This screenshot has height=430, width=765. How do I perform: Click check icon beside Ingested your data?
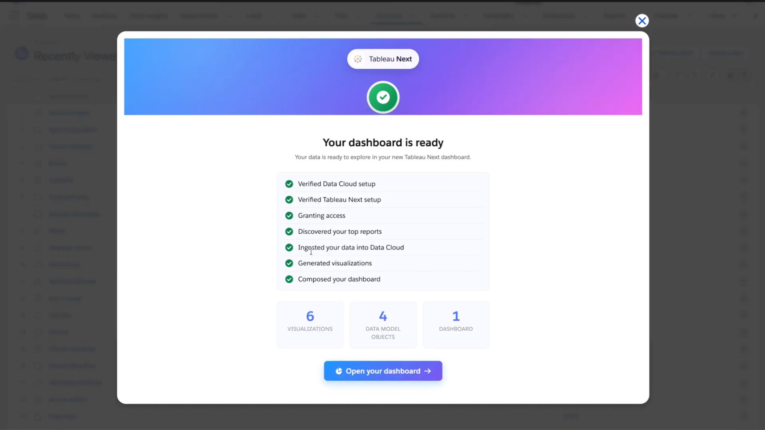point(289,247)
